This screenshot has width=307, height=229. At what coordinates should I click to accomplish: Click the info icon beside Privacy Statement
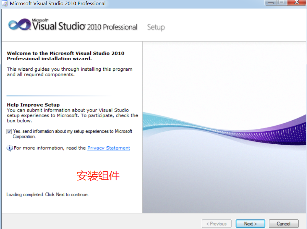tap(10, 148)
